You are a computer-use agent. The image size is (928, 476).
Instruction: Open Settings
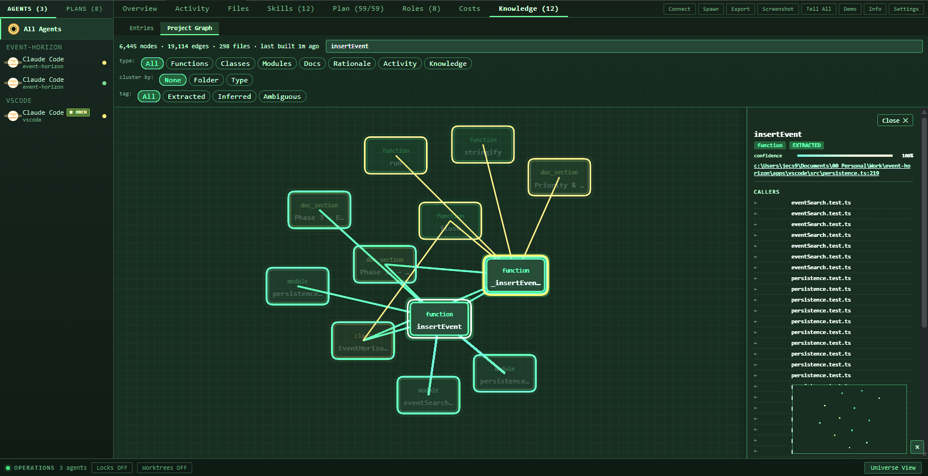click(x=906, y=9)
